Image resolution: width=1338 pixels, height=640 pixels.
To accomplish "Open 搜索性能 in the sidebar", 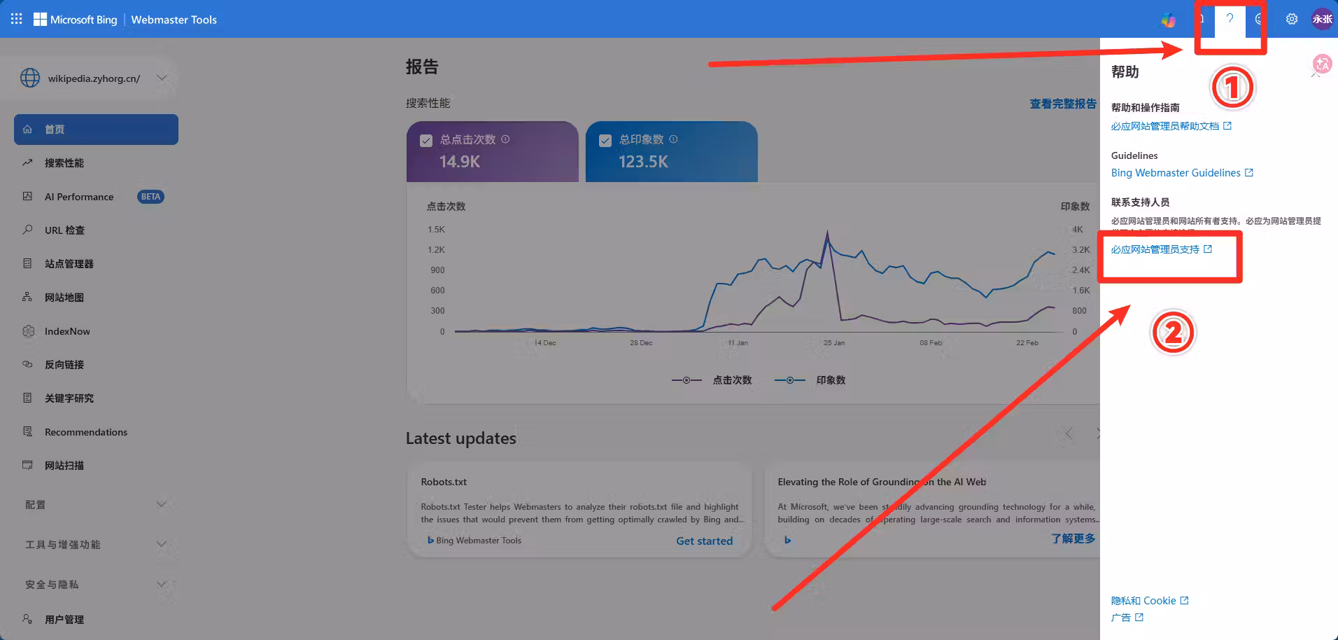I will (96, 162).
